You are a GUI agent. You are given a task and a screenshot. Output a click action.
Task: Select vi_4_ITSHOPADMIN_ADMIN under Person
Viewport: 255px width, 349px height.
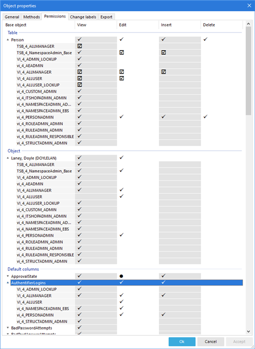pyautogui.click(x=41, y=98)
